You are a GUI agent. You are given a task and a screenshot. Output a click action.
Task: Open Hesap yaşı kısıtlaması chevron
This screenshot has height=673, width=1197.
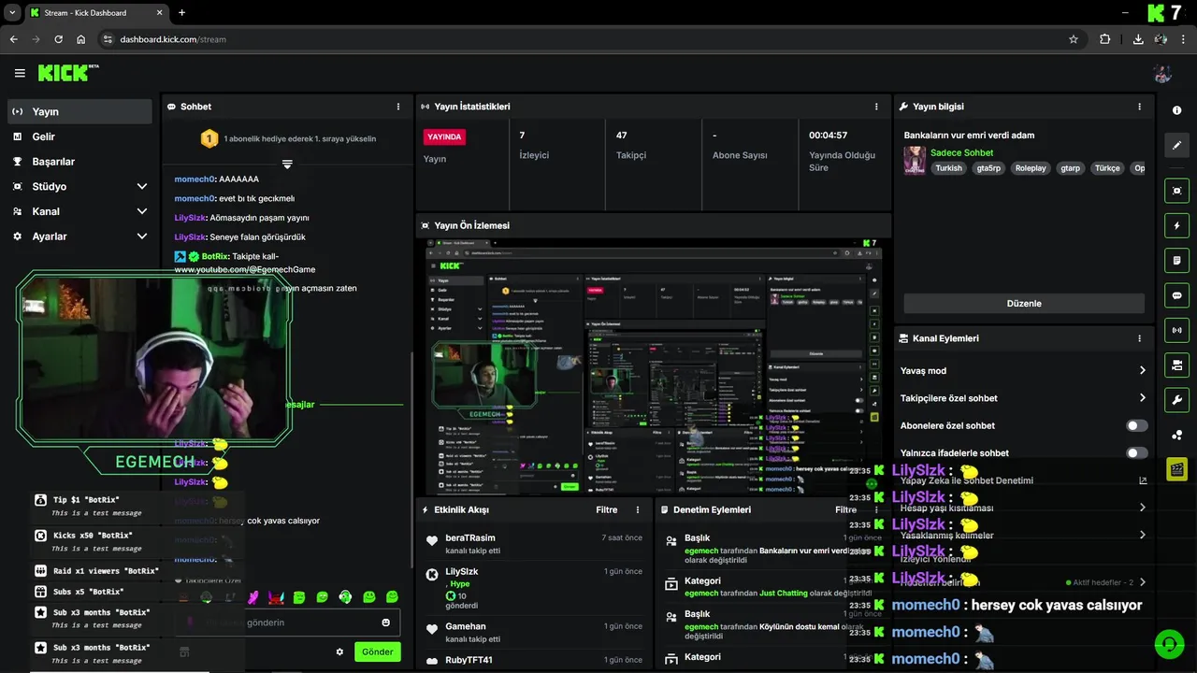click(1142, 508)
